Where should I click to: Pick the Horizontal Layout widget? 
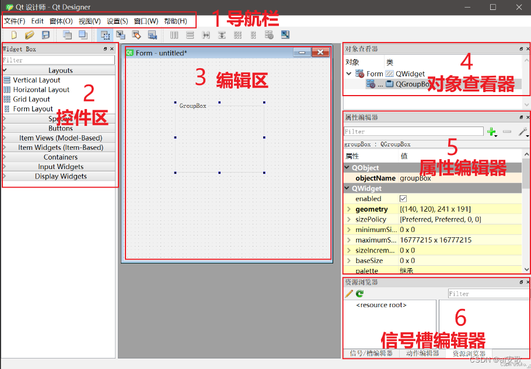point(36,90)
